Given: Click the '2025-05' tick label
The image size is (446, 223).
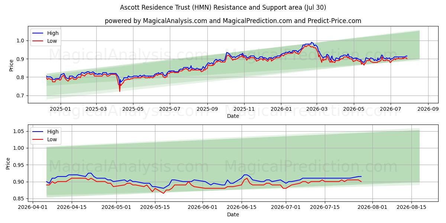Looking at the screenshot, I should click(133, 109).
